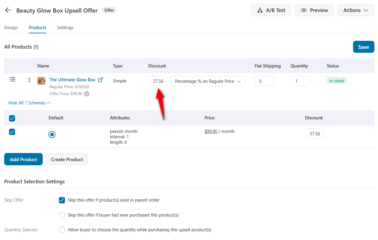Viewport: 378px width, 240px height.
Task: Click the Offer Price help tooltip icon
Action: [x=87, y=94]
